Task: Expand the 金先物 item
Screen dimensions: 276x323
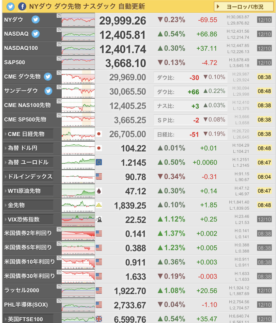Action: pos(29,205)
